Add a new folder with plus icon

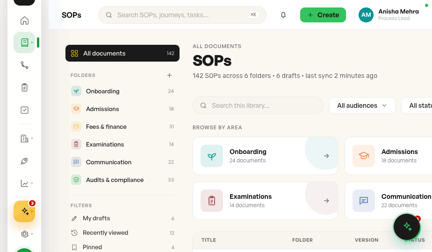click(169, 75)
